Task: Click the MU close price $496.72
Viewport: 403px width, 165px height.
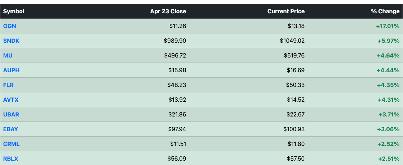Action: click(175, 55)
